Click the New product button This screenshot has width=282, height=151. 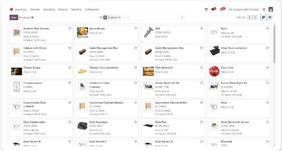coord(14,18)
